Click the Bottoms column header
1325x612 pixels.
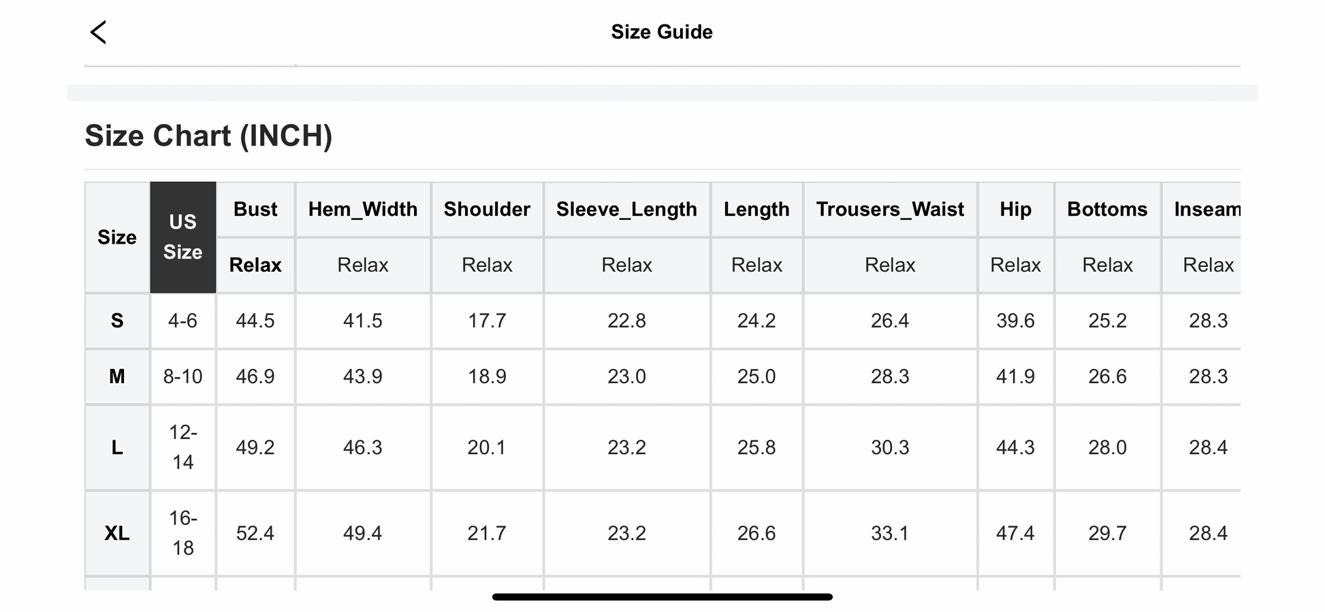tap(1107, 209)
